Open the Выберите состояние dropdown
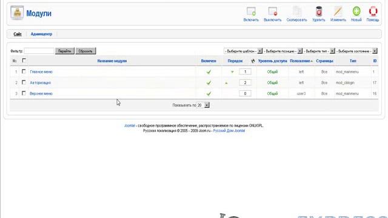This screenshot has height=218, width=388. 356,51
